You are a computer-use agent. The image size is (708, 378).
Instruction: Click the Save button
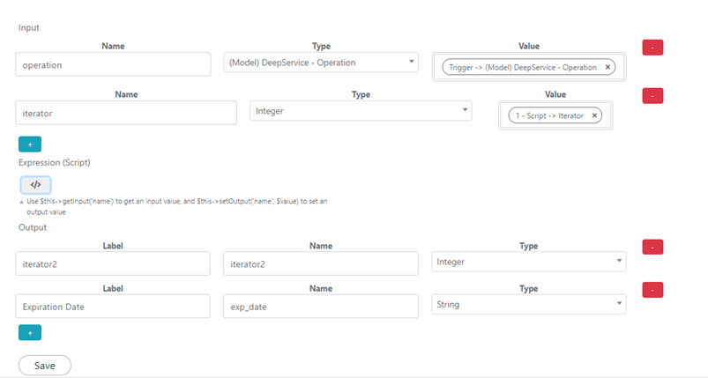[x=45, y=366]
